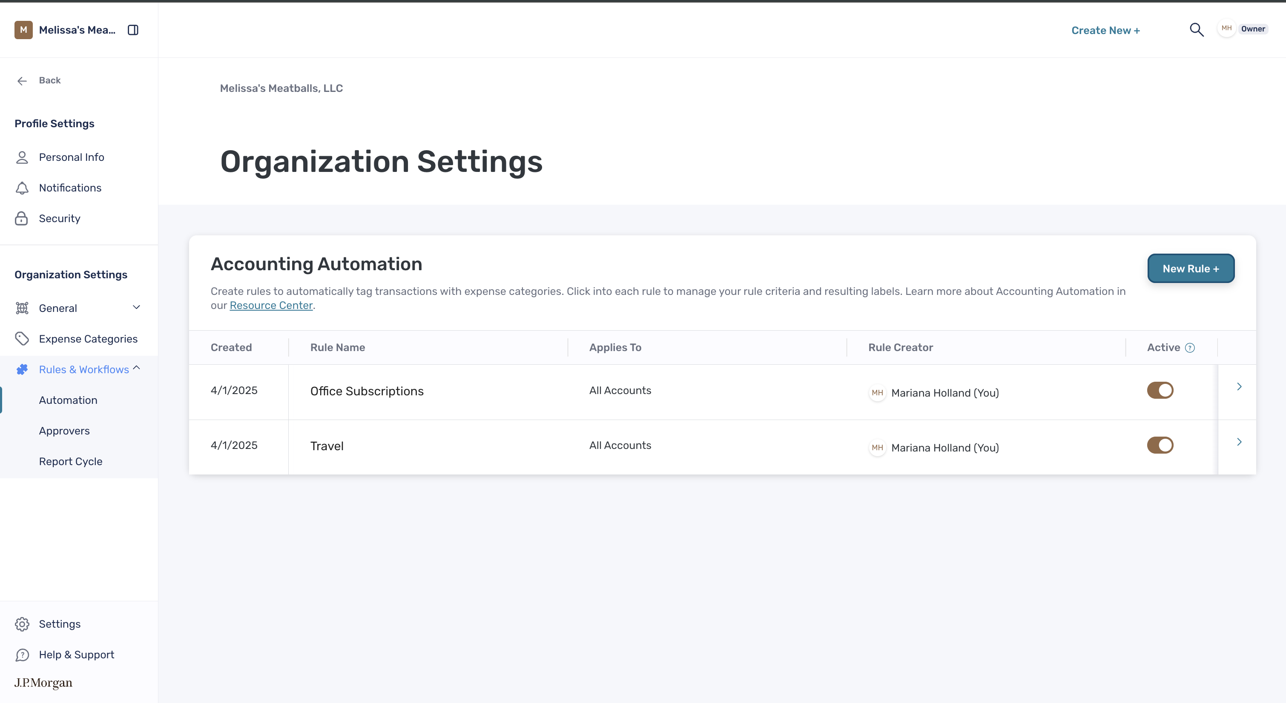Screen dimensions: 1286x703
Task: Collapse sidebar using the panel icon
Action: 133,30
